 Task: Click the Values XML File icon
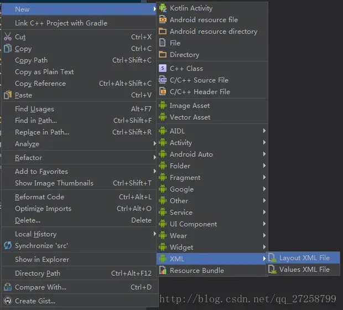click(x=272, y=269)
